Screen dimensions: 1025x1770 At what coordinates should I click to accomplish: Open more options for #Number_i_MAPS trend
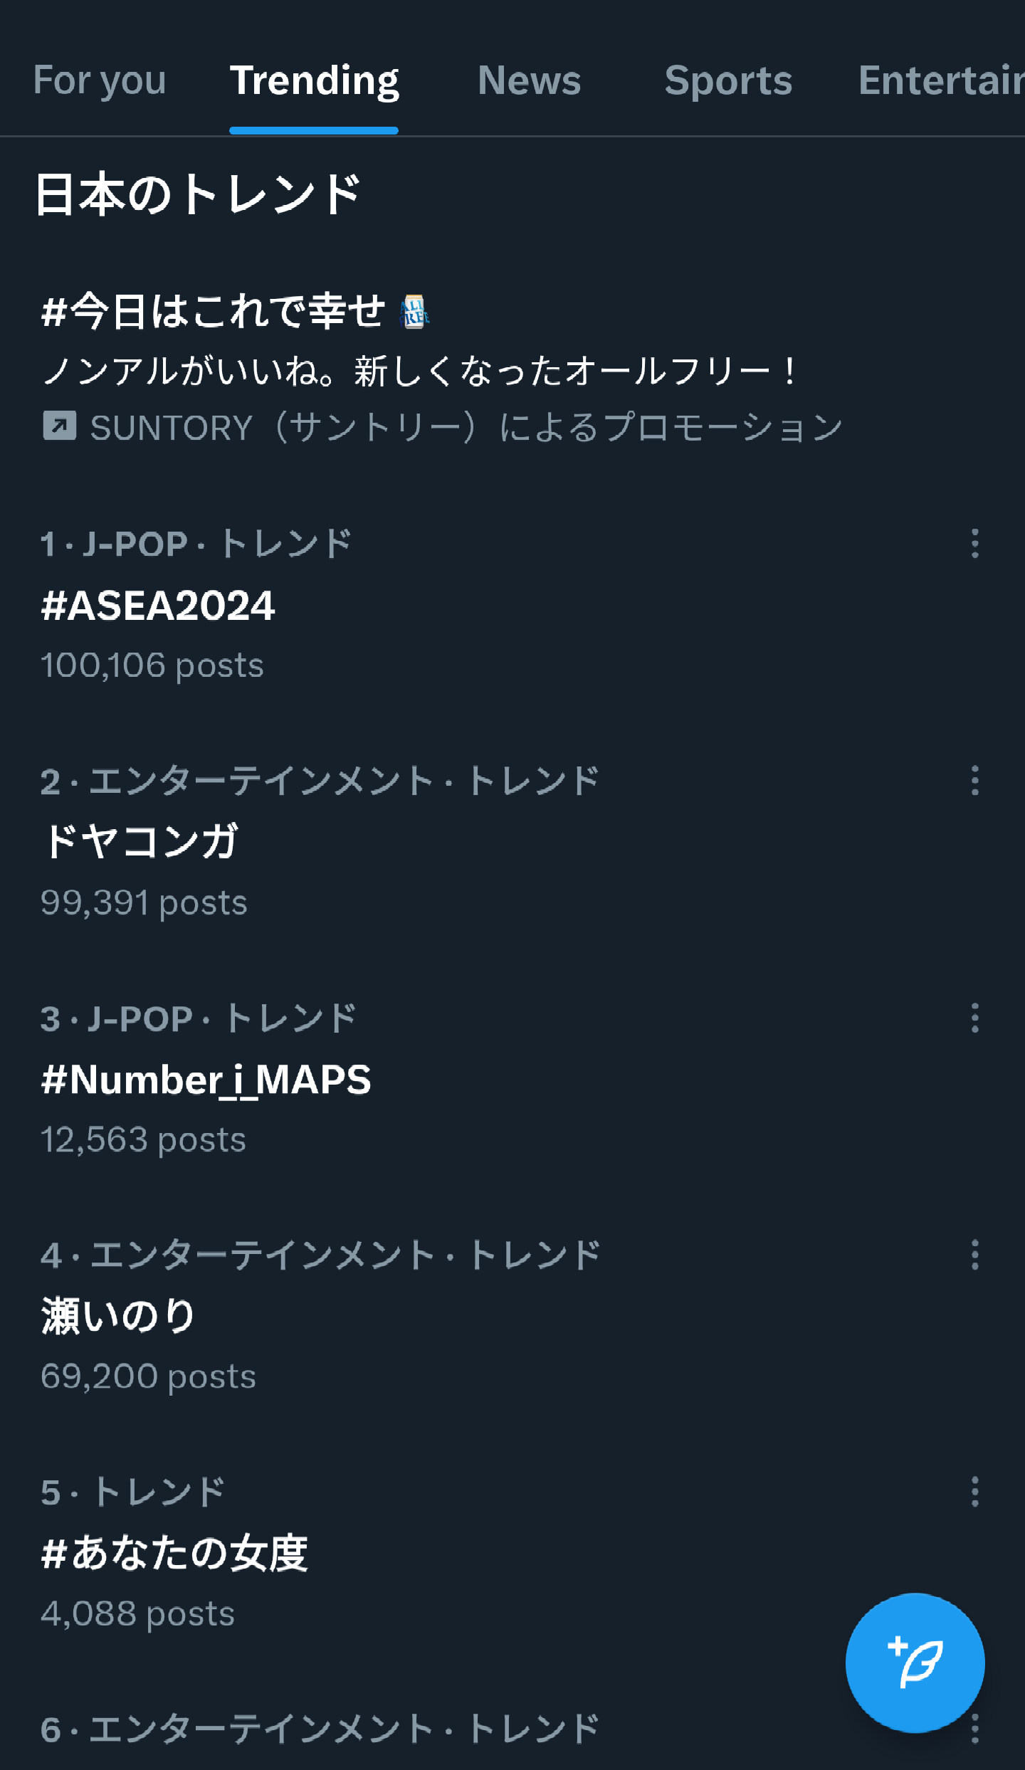coord(974,1018)
